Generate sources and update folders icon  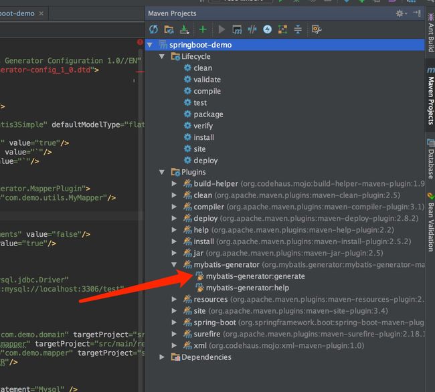tap(169, 29)
